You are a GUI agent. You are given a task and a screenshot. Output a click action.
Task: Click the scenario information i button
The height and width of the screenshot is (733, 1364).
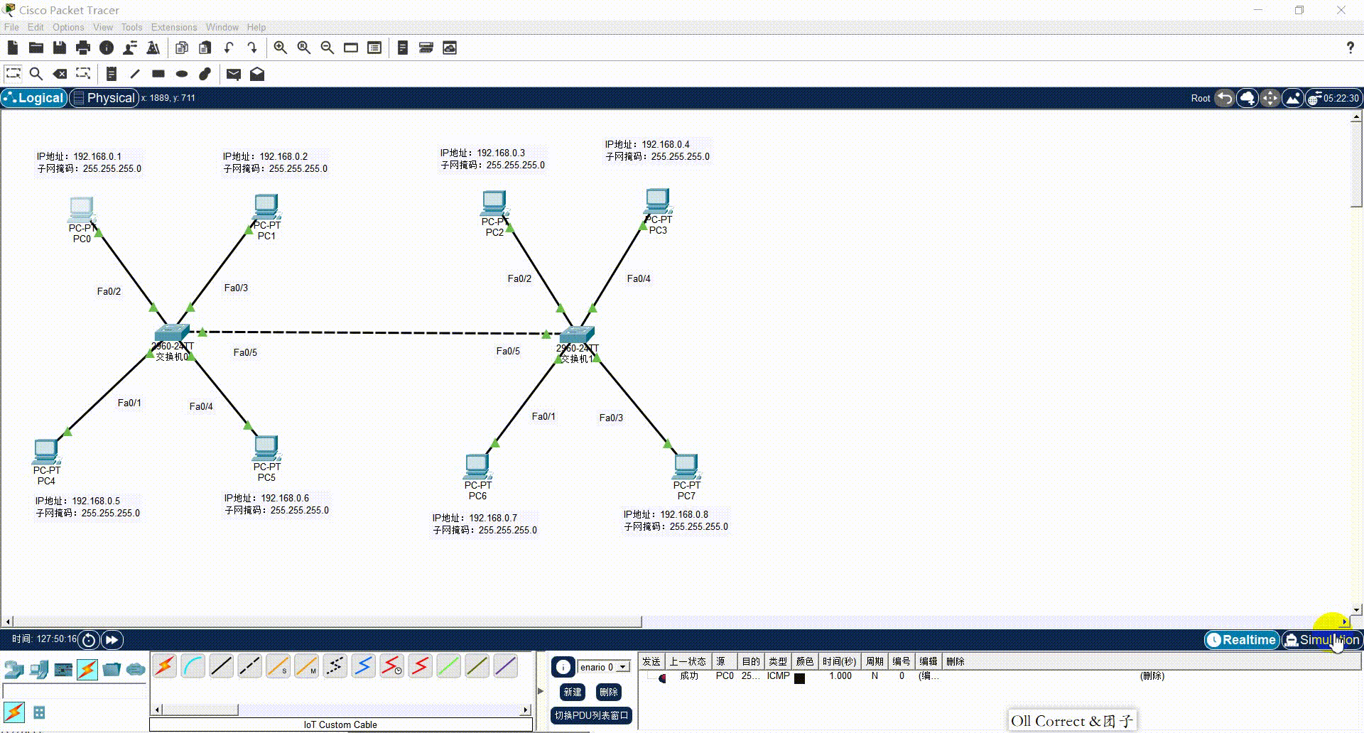(x=563, y=667)
